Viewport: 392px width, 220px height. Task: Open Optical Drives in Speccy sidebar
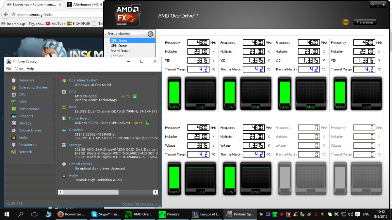(x=30, y=130)
